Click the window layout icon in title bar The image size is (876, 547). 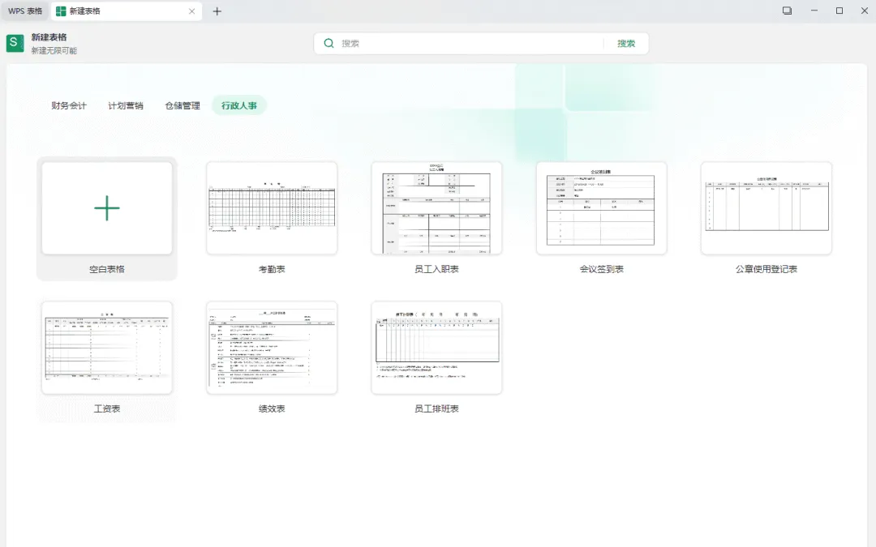point(787,11)
